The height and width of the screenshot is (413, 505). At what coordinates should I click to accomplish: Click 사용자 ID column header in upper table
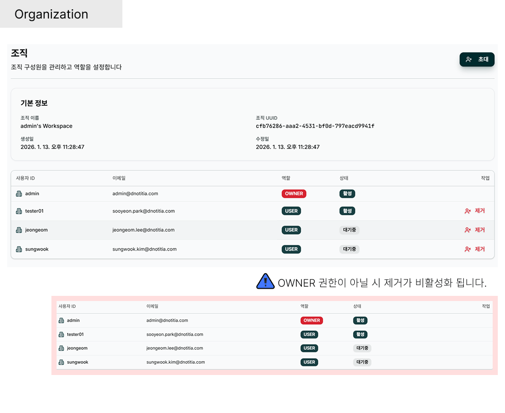pos(25,178)
